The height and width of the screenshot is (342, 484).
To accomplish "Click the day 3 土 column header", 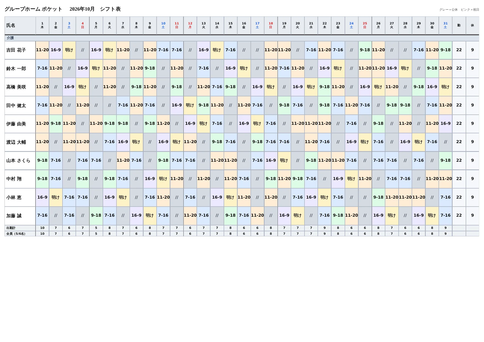I will pyautogui.click(x=69, y=25).
